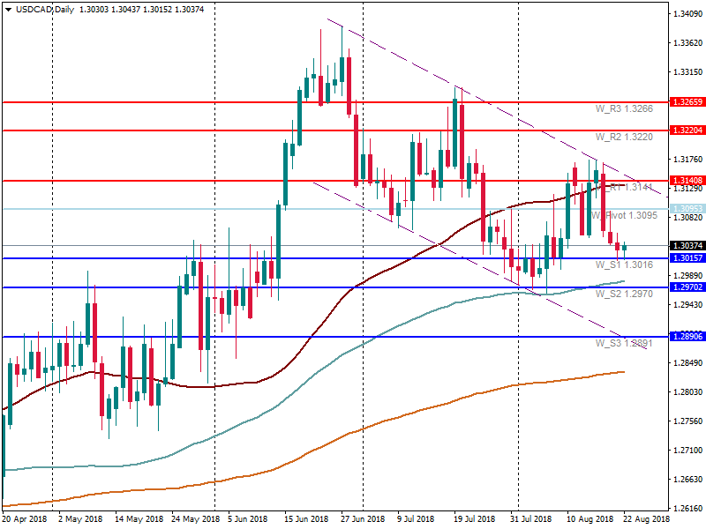Click the light blue 1.30953 pivot price tag

point(686,209)
